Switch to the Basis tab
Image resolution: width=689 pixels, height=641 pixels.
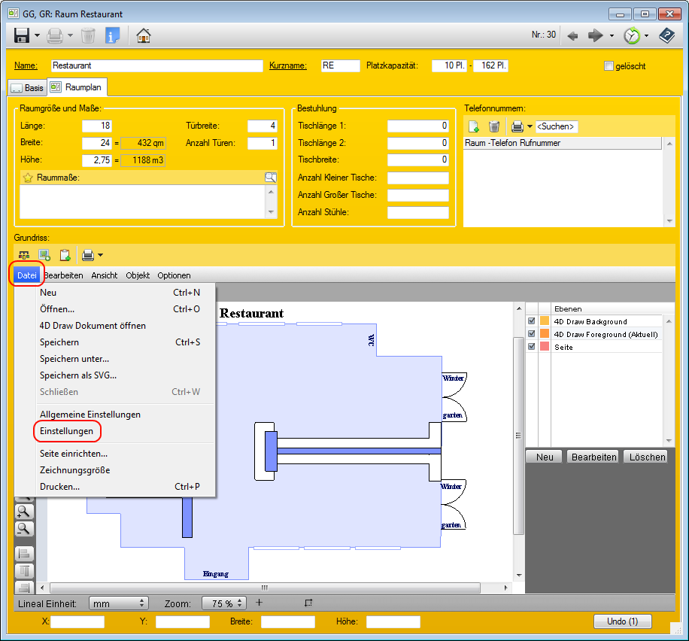click(x=28, y=88)
